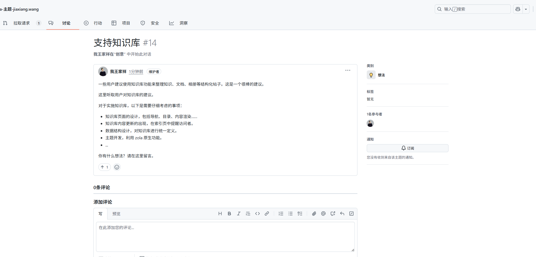Insert a numbered list
This screenshot has width=536, height=257.
(x=281, y=214)
